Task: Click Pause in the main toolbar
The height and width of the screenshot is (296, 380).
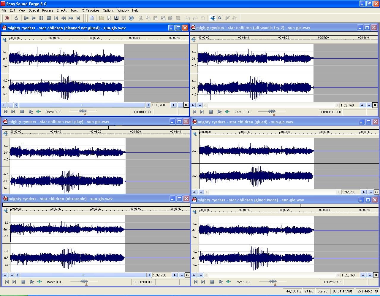Action: [x=41, y=18]
